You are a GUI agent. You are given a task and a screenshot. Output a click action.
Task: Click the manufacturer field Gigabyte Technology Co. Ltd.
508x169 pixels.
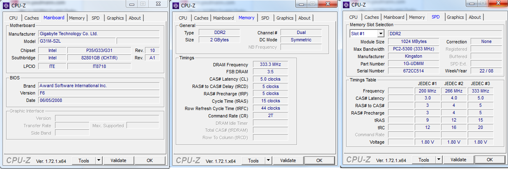point(99,34)
